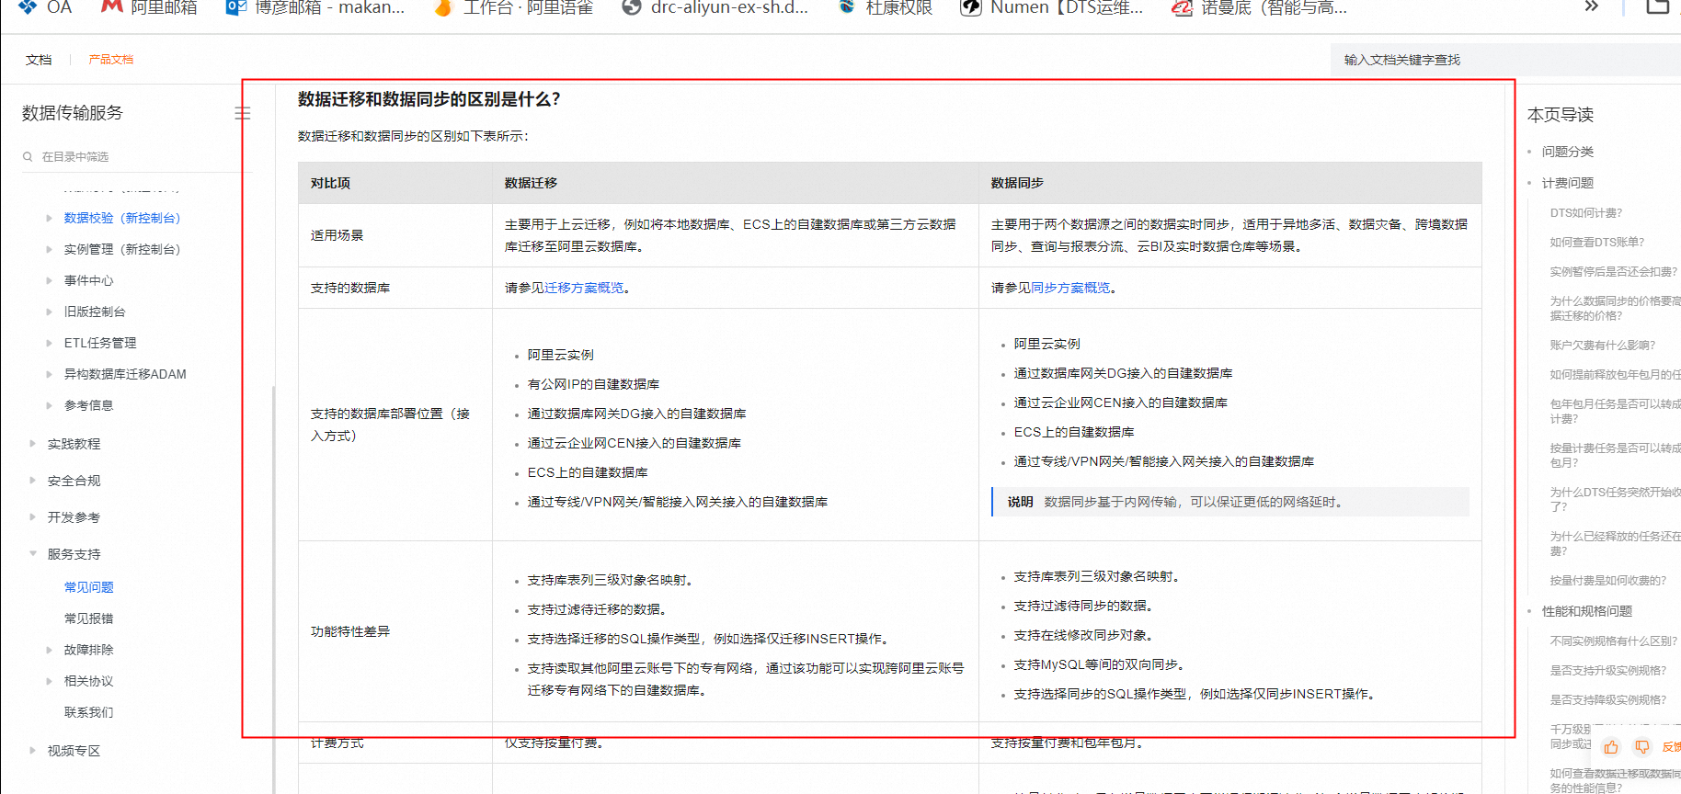
Task: Go to the 产品文档 header tab
Action: click(x=111, y=60)
